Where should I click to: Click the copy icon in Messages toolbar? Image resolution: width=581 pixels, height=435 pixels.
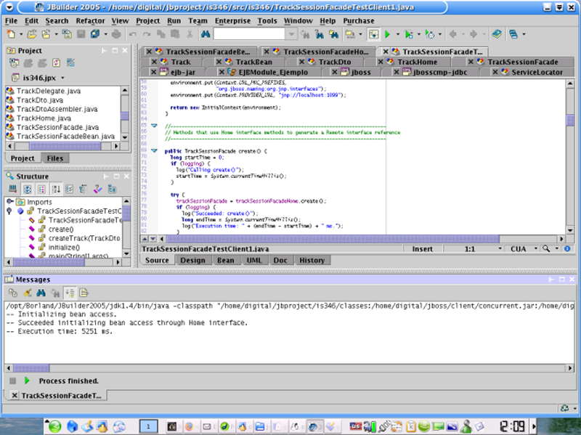point(14,293)
